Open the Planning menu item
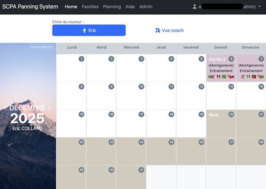Image resolution: width=266 pixels, height=189 pixels. 112,7
